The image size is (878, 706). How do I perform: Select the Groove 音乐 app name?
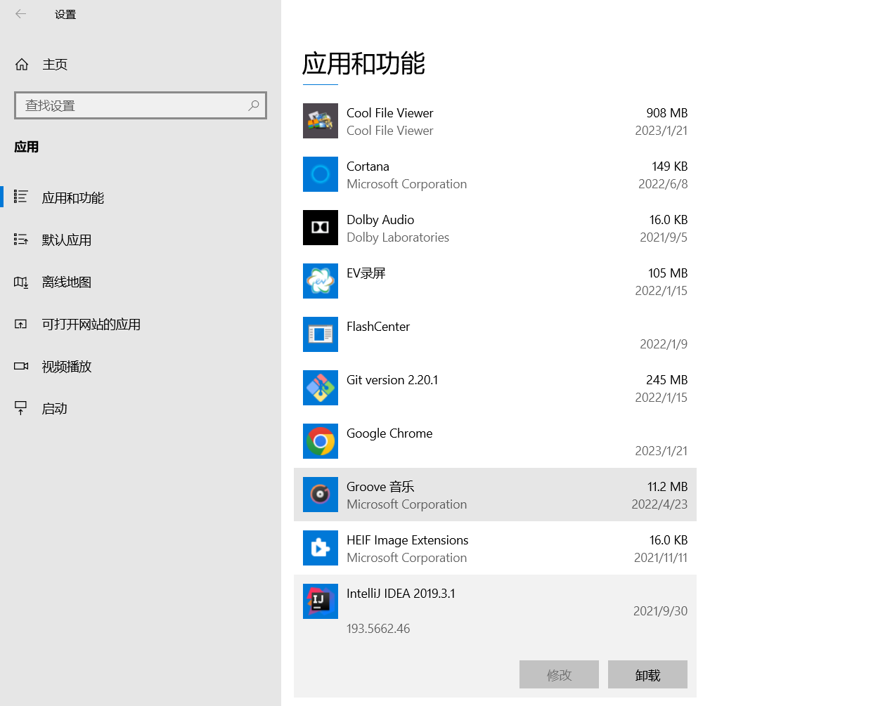point(380,487)
